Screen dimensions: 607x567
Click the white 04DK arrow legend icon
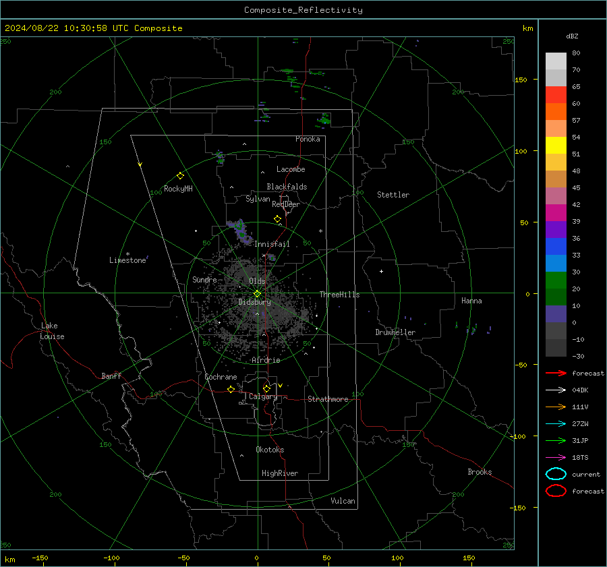coord(556,390)
